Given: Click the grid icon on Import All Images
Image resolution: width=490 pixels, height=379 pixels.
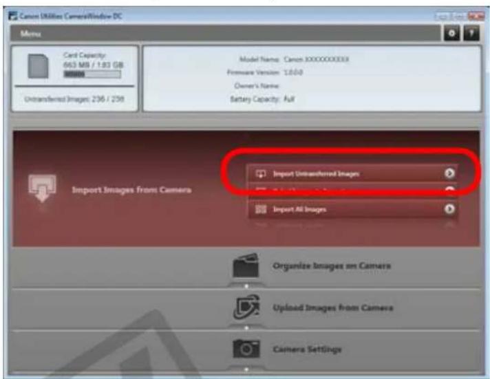Looking at the screenshot, I should click(261, 209).
